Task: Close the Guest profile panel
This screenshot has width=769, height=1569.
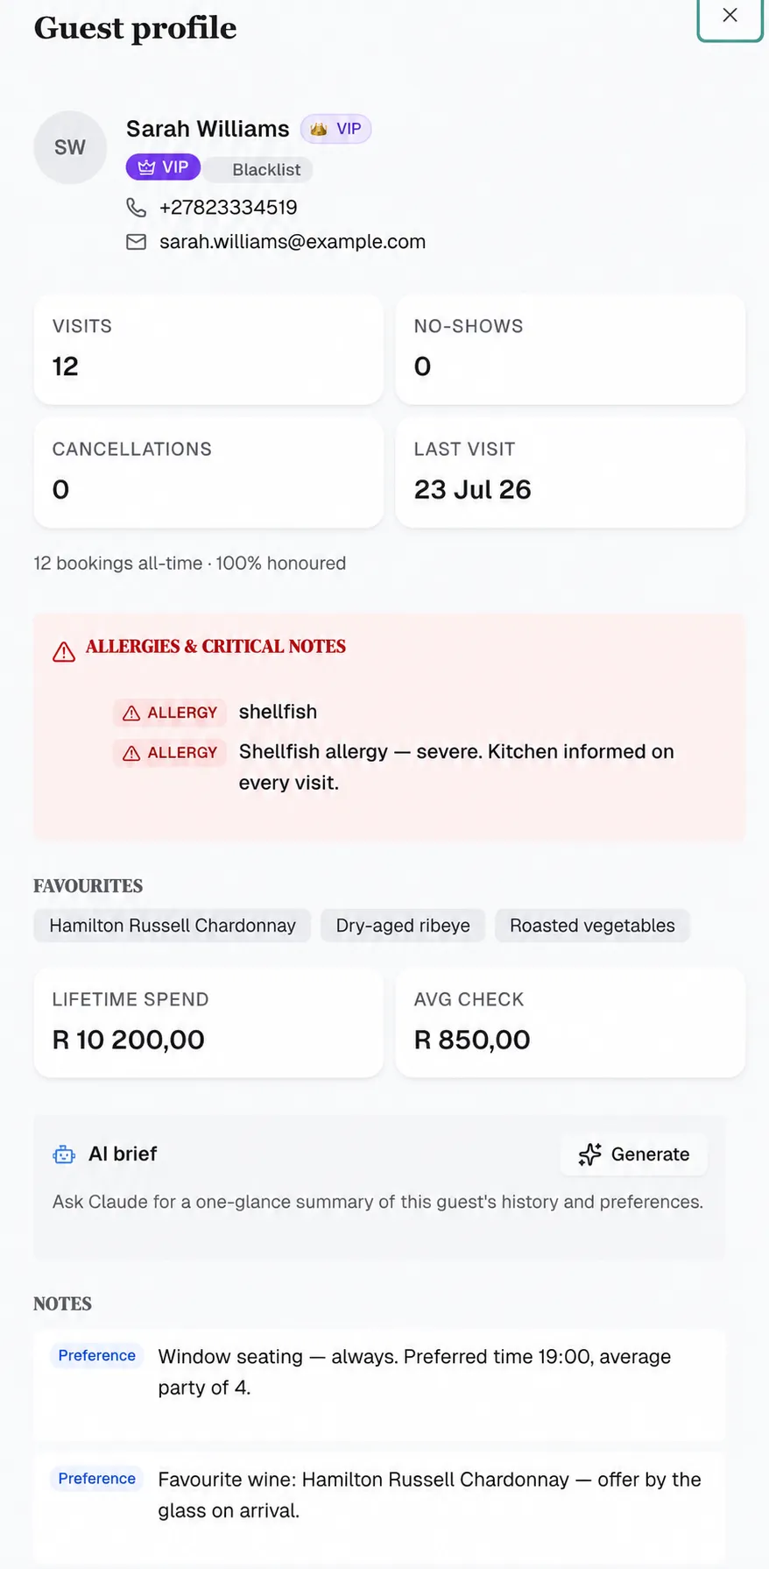Action: (730, 16)
